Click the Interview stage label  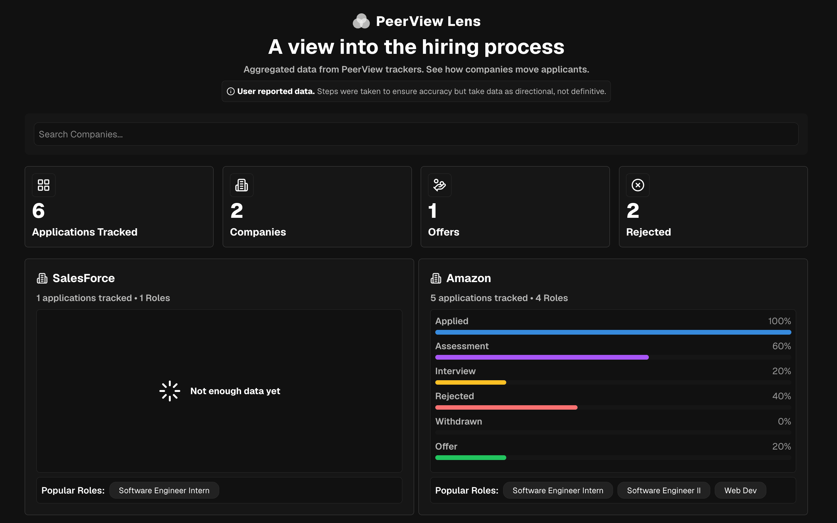[455, 371]
